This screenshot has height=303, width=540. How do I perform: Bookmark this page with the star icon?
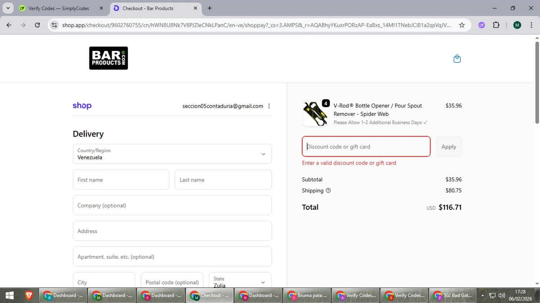point(462,25)
